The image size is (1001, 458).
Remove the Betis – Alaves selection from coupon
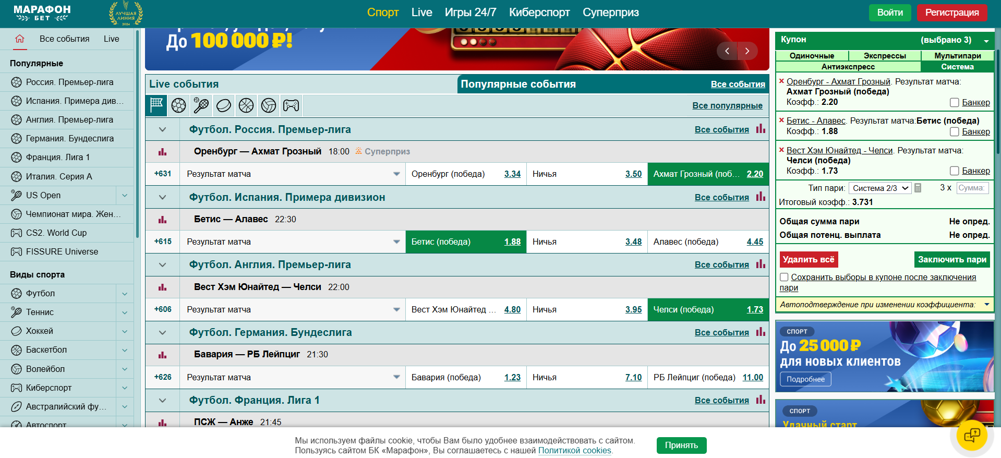[x=781, y=120]
